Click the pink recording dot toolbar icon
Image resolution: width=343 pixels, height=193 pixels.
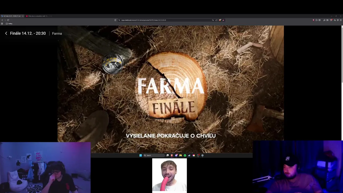314,20
